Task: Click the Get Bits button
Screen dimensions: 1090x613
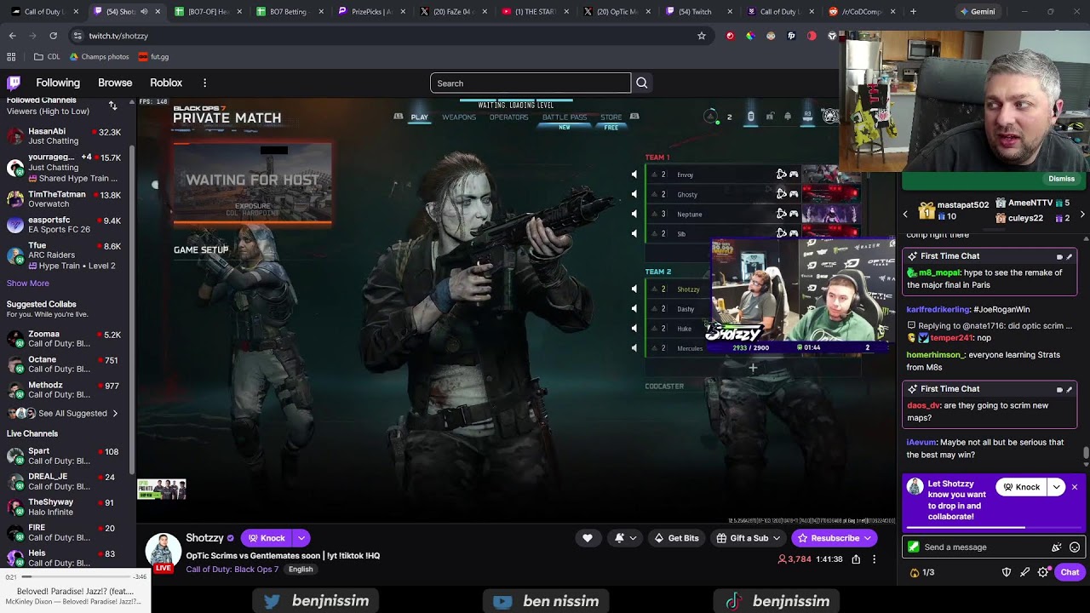Action: [676, 538]
